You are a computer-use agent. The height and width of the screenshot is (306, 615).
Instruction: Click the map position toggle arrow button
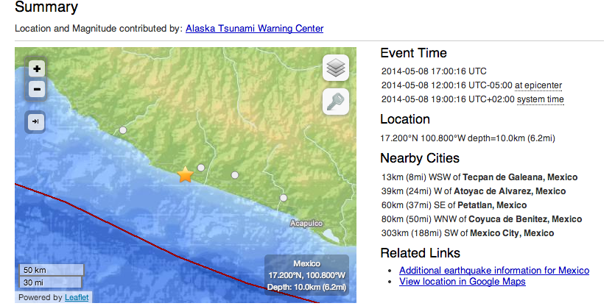click(36, 121)
